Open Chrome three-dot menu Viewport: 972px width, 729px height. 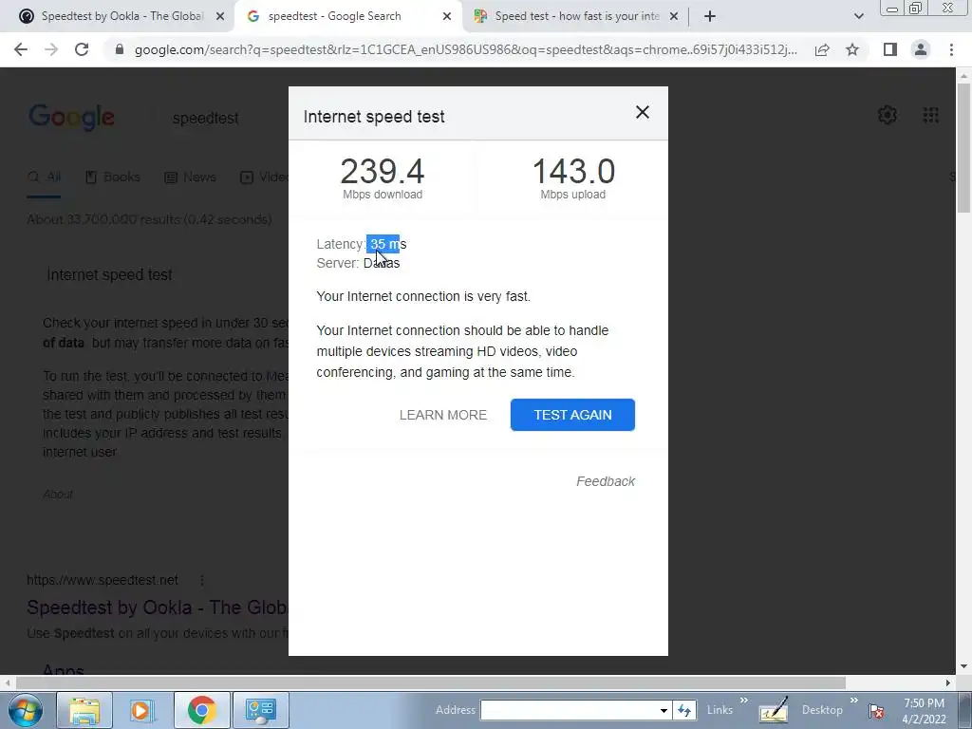click(951, 49)
